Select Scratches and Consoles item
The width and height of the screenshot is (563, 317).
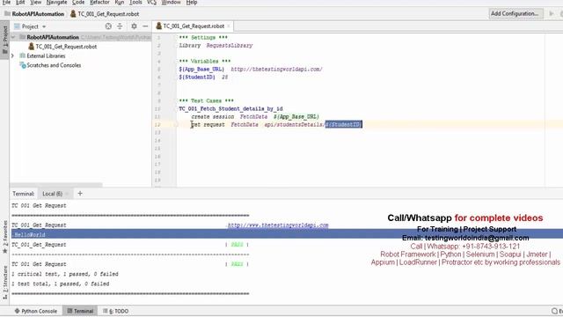54,65
